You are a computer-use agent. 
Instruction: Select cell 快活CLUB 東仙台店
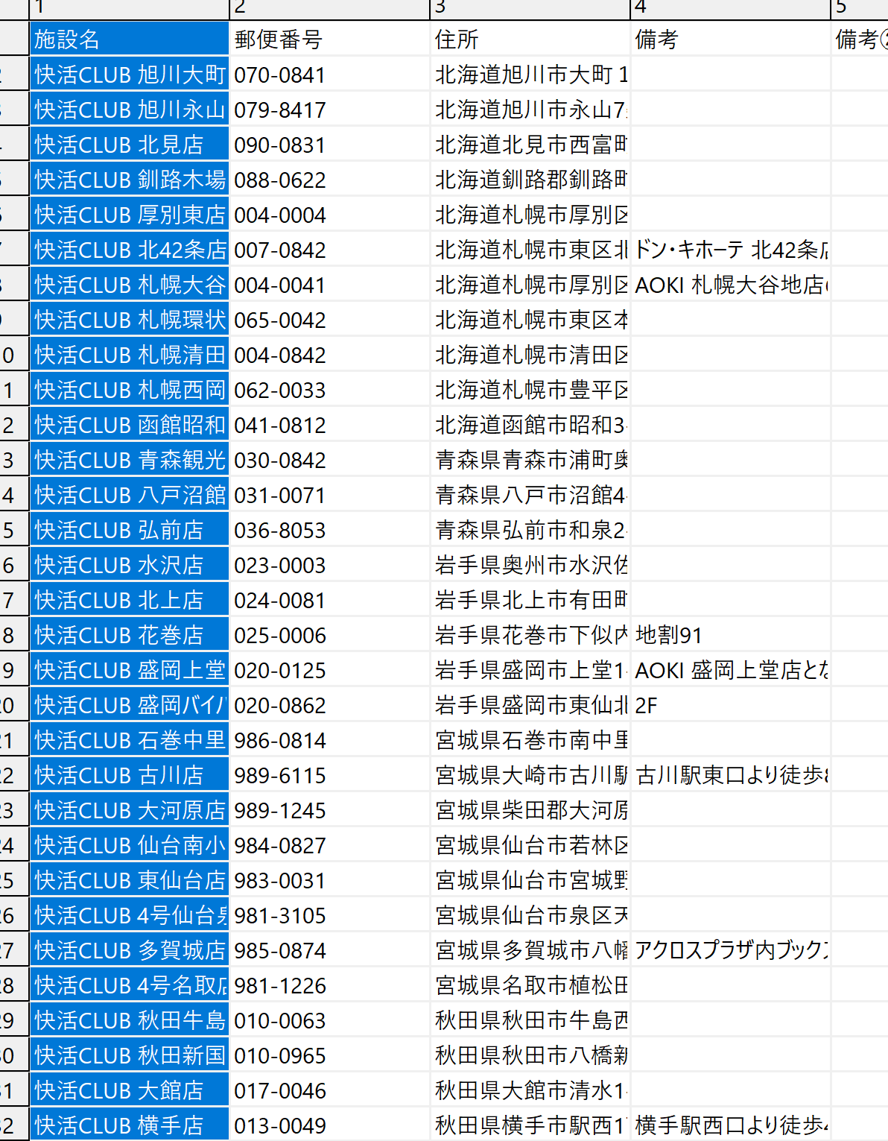[129, 879]
